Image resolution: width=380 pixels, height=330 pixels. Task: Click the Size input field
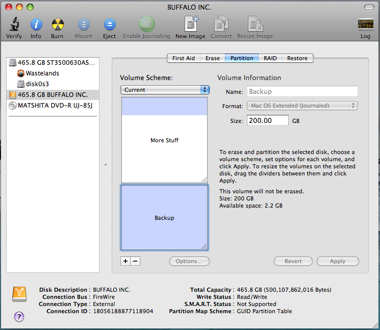pyautogui.click(x=267, y=121)
